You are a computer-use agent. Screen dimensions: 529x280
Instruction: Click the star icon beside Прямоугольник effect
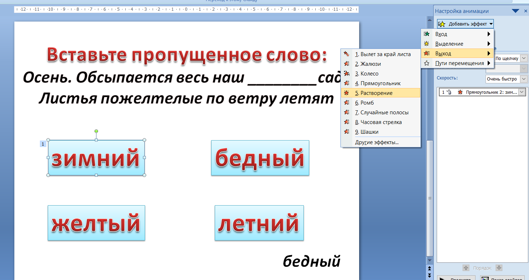coord(347,83)
